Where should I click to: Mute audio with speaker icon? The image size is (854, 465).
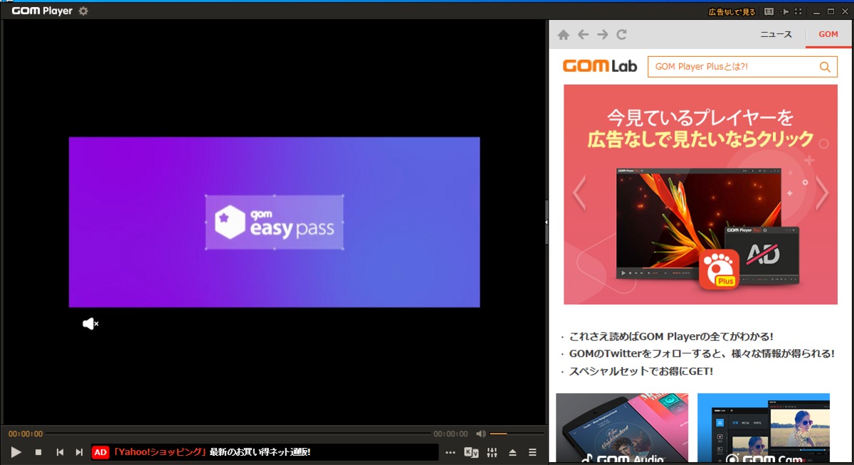[481, 434]
